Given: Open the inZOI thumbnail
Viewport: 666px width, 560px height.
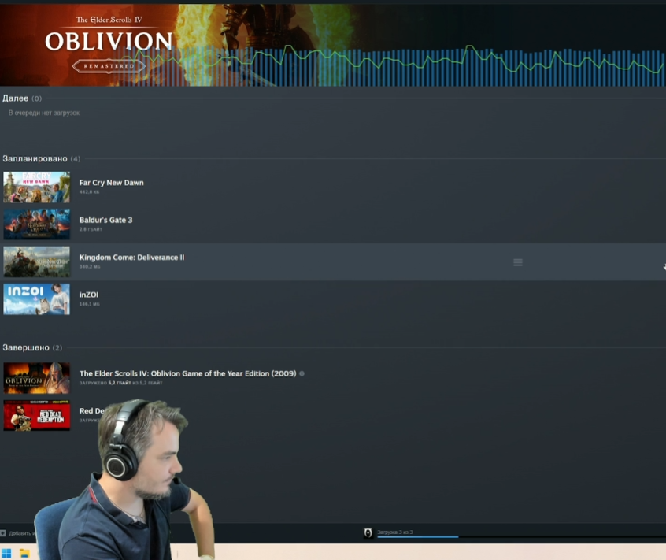Looking at the screenshot, I should pos(36,299).
